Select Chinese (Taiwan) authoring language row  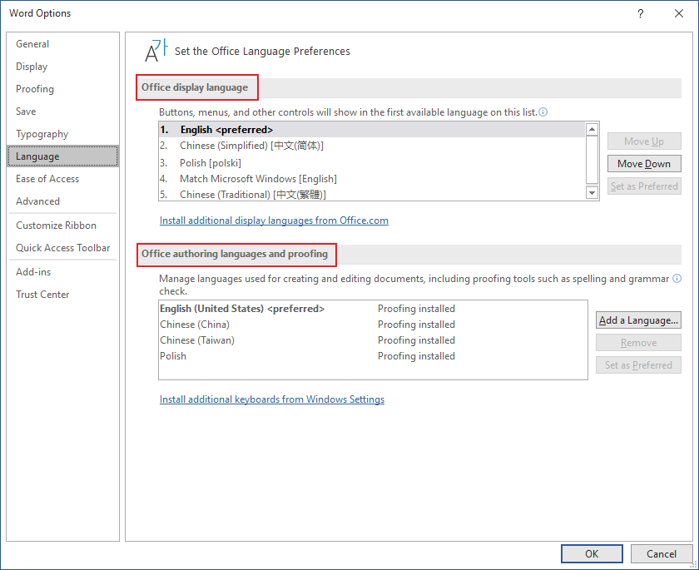pos(373,340)
